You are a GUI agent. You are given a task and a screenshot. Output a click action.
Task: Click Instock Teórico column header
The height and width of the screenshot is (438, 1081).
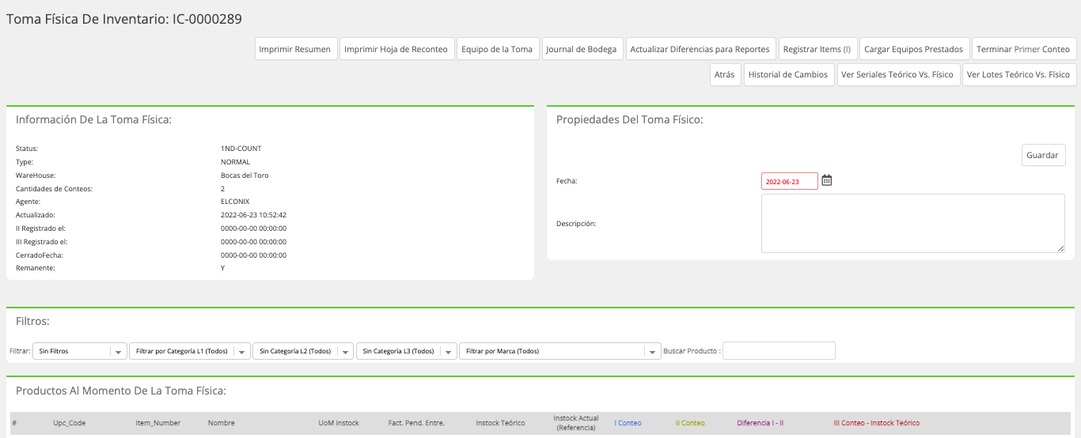pyautogui.click(x=500, y=423)
